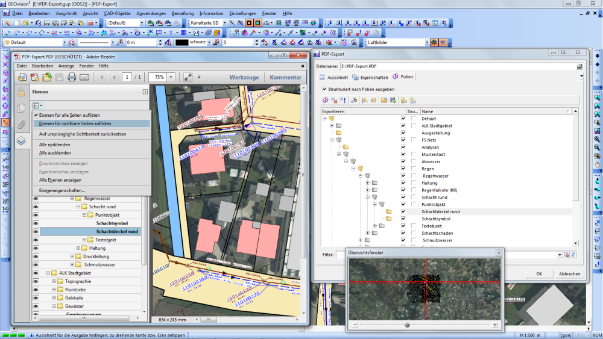Viewport: 603px width, 339px height.
Task: Expand the ALK Stadtgebiet node in Exportieren tree
Action: [332, 125]
